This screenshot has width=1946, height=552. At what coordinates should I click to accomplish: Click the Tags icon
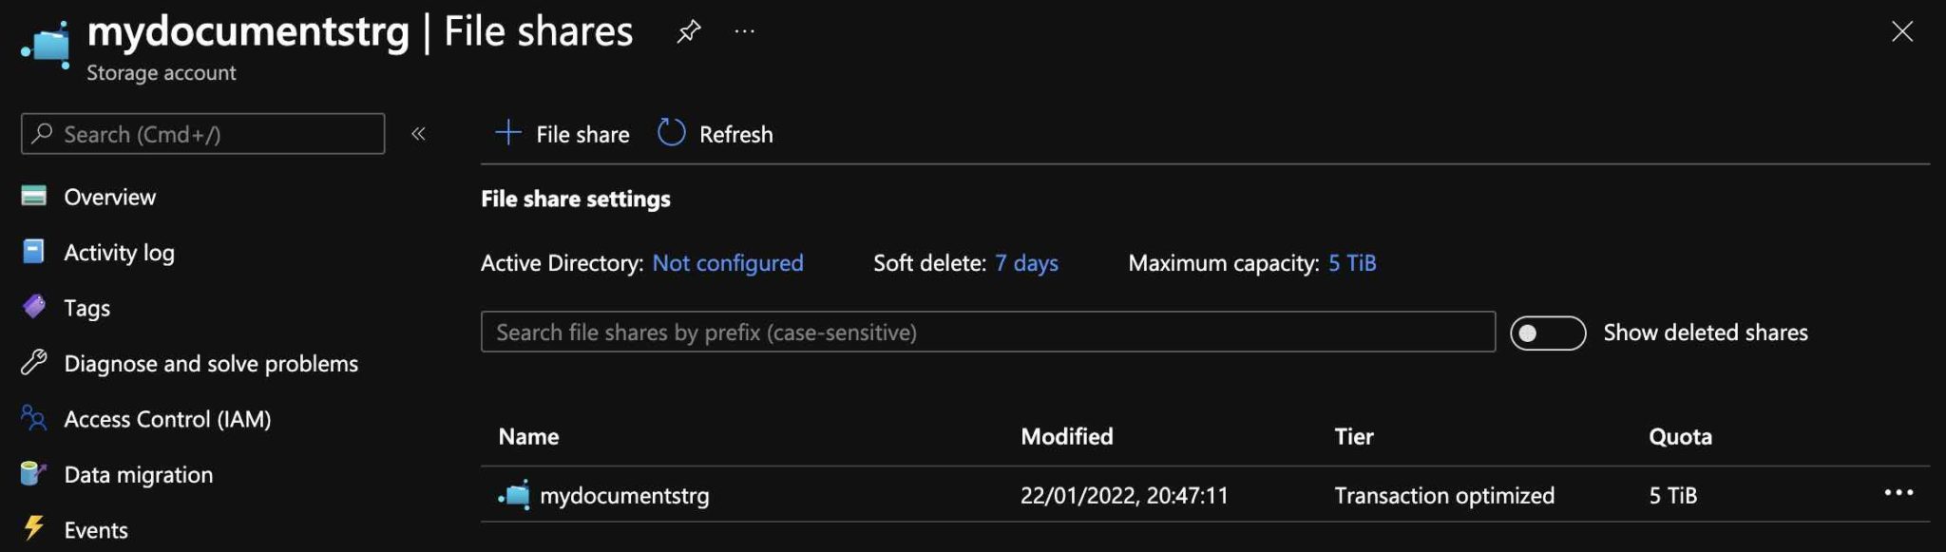tap(33, 307)
